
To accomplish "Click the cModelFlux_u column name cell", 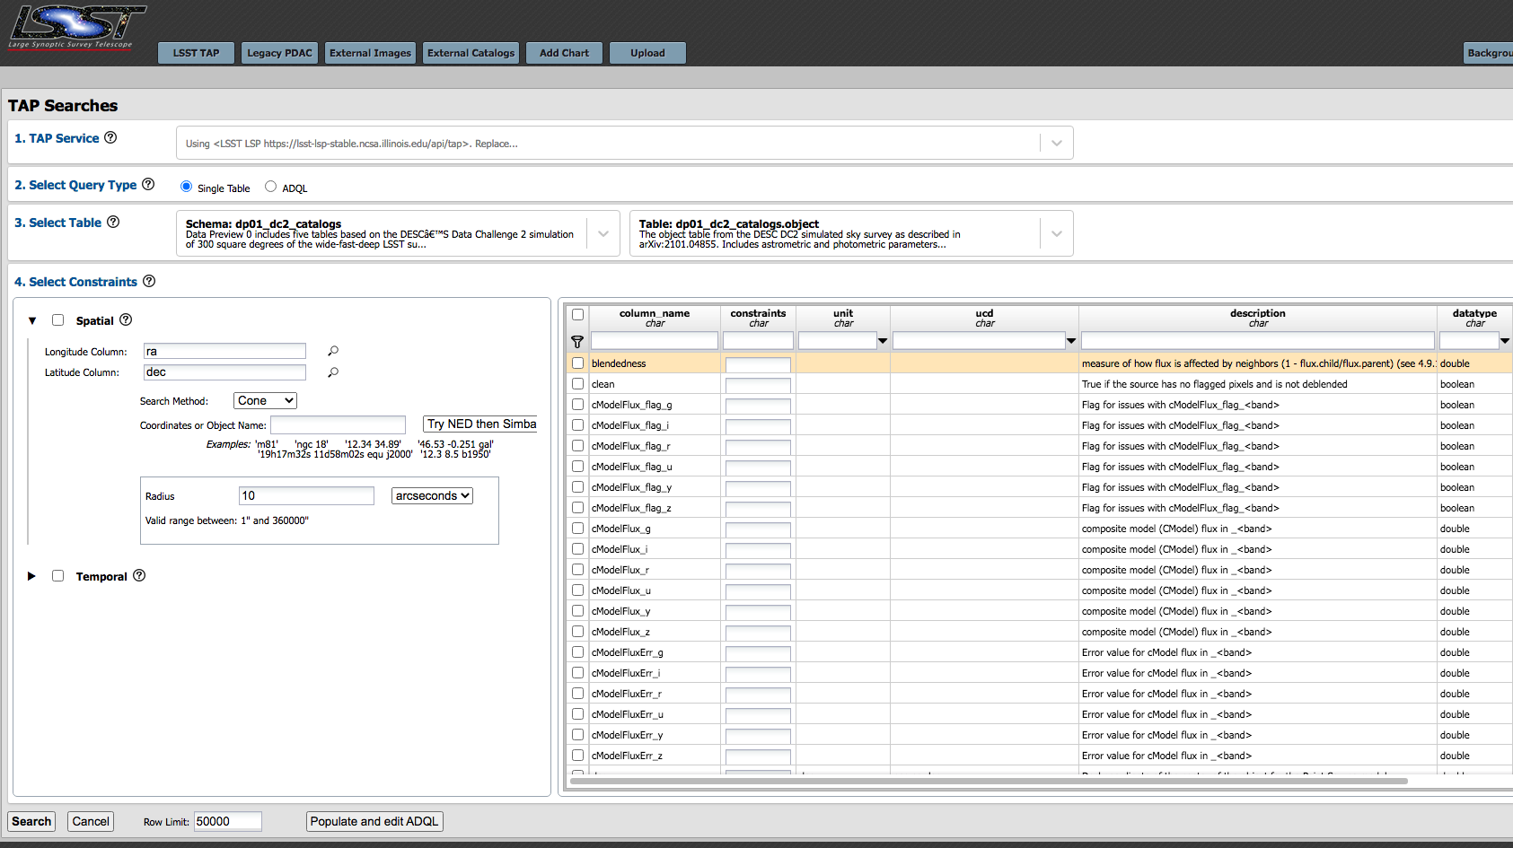I will (x=654, y=590).
